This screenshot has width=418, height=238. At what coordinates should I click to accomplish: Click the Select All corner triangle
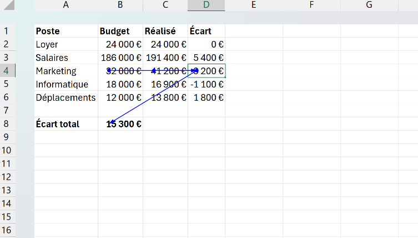point(9,5)
